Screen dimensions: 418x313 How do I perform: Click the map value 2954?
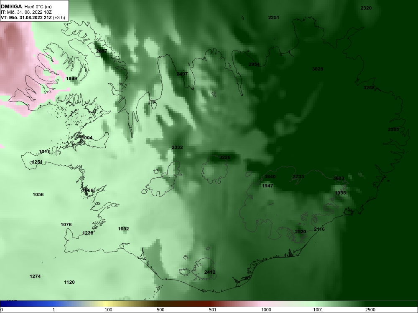pos(254,64)
